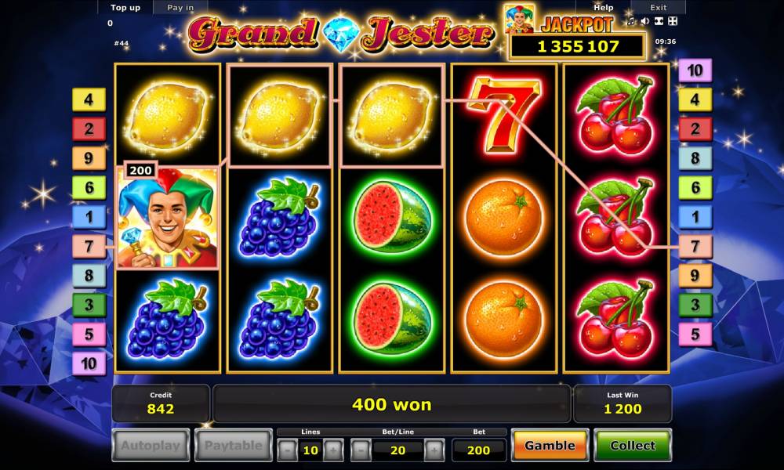Increase the Bet/Line value
This screenshot has height=470, width=784.
pos(434,450)
